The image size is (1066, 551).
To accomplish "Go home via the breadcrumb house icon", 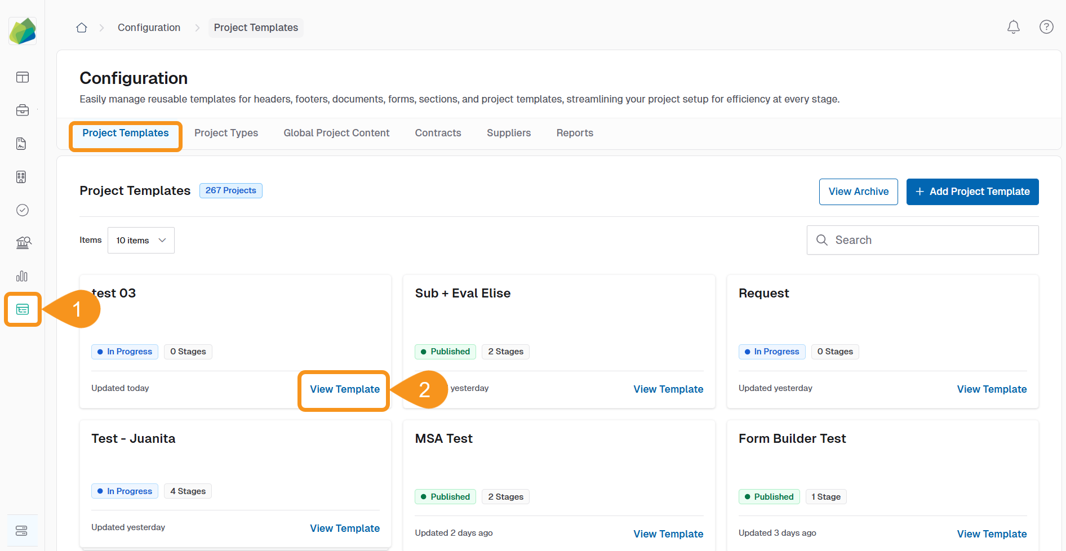I will pyautogui.click(x=81, y=27).
